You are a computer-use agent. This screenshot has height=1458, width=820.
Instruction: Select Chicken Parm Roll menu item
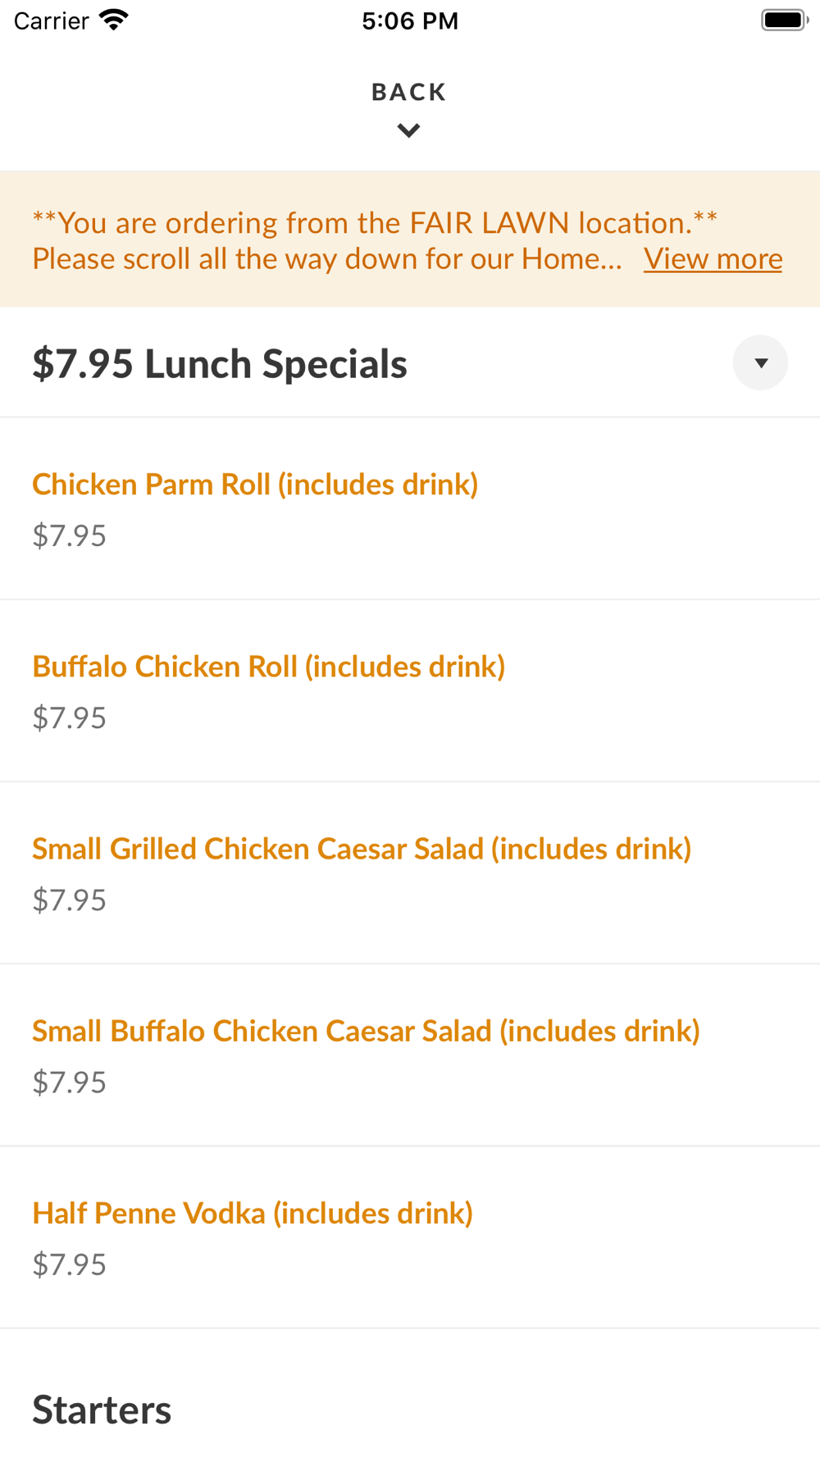click(x=255, y=485)
